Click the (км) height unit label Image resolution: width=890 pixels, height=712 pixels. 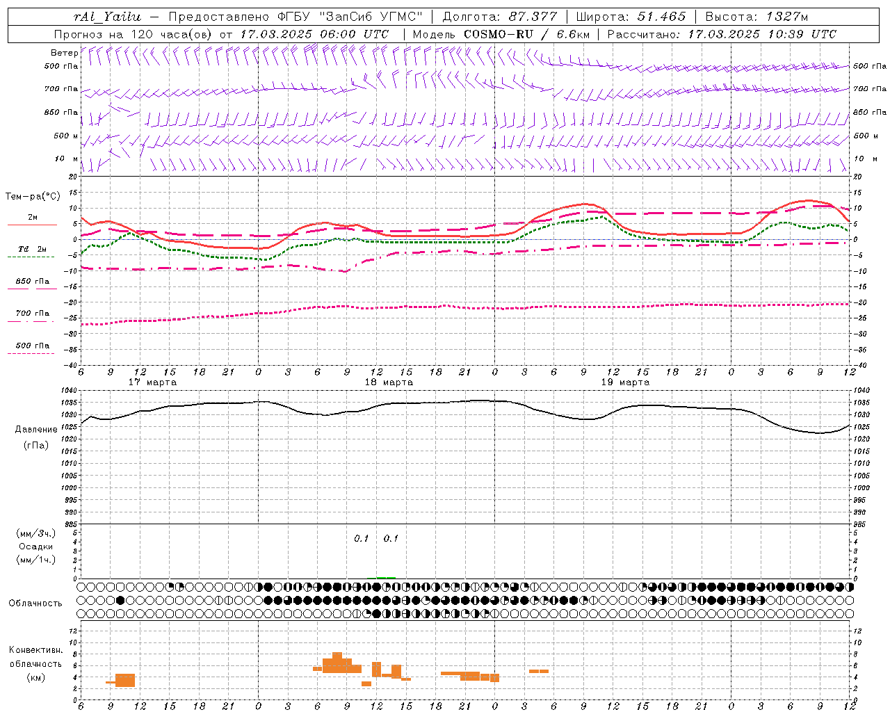pos(36,677)
